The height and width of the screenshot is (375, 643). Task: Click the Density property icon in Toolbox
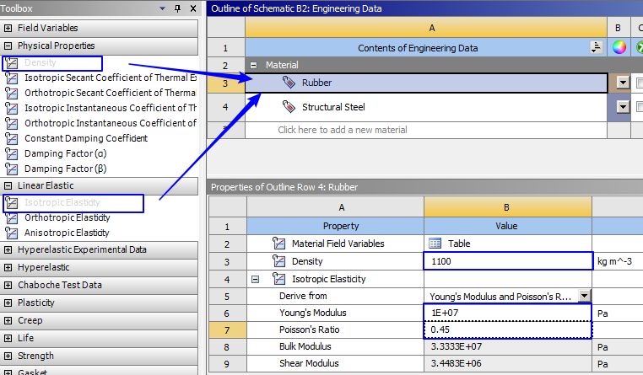pyautogui.click(x=12, y=62)
